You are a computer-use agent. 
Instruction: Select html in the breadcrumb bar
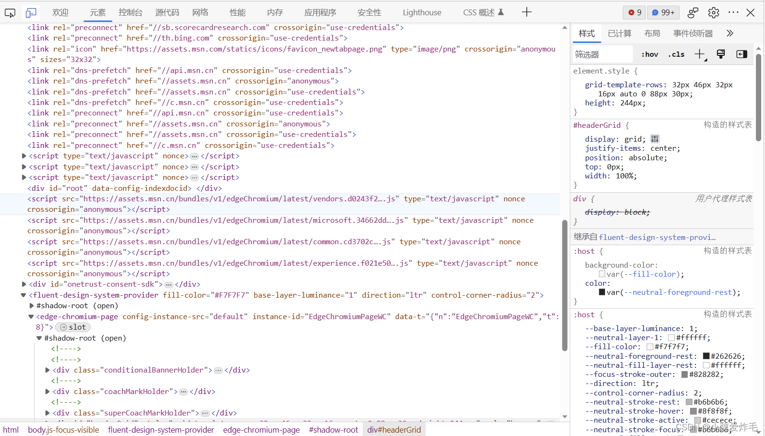pos(11,430)
